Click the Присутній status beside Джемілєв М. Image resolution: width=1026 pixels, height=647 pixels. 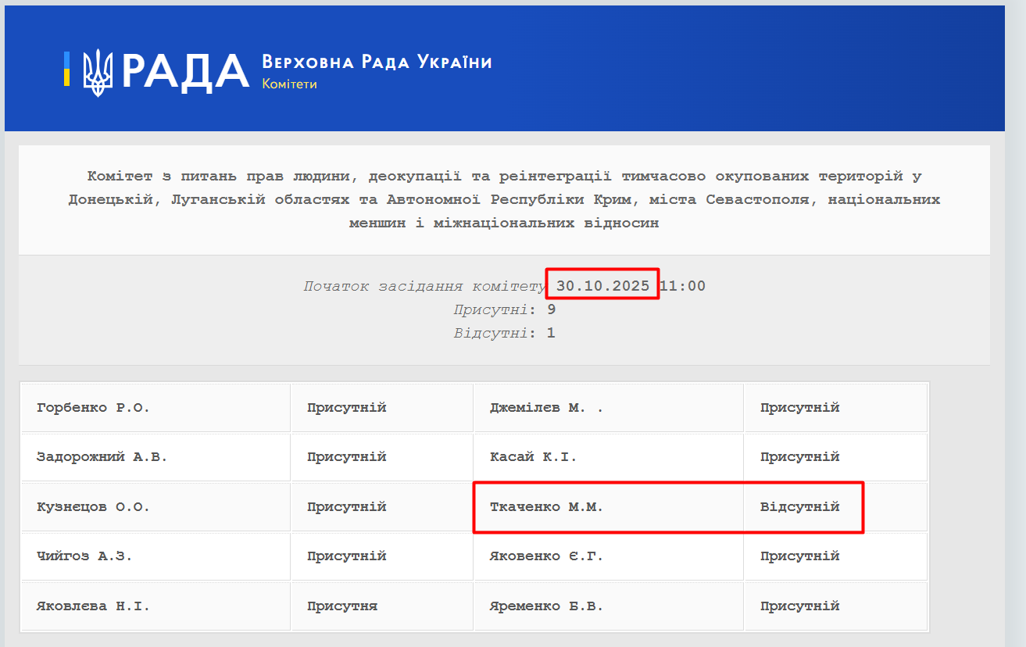click(800, 408)
